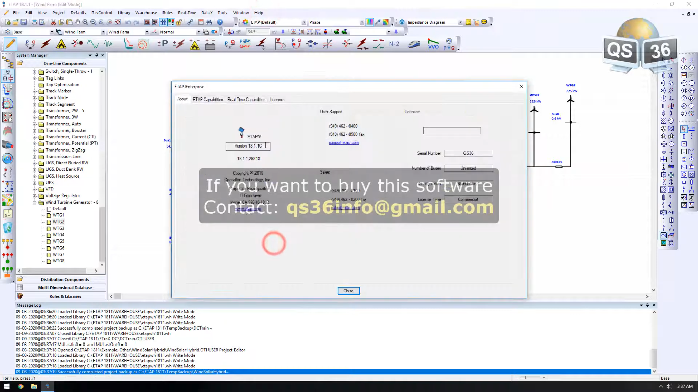The height and width of the screenshot is (392, 698).
Task: Click the Zoom In magnifier icon
Action: pyautogui.click(x=85, y=22)
